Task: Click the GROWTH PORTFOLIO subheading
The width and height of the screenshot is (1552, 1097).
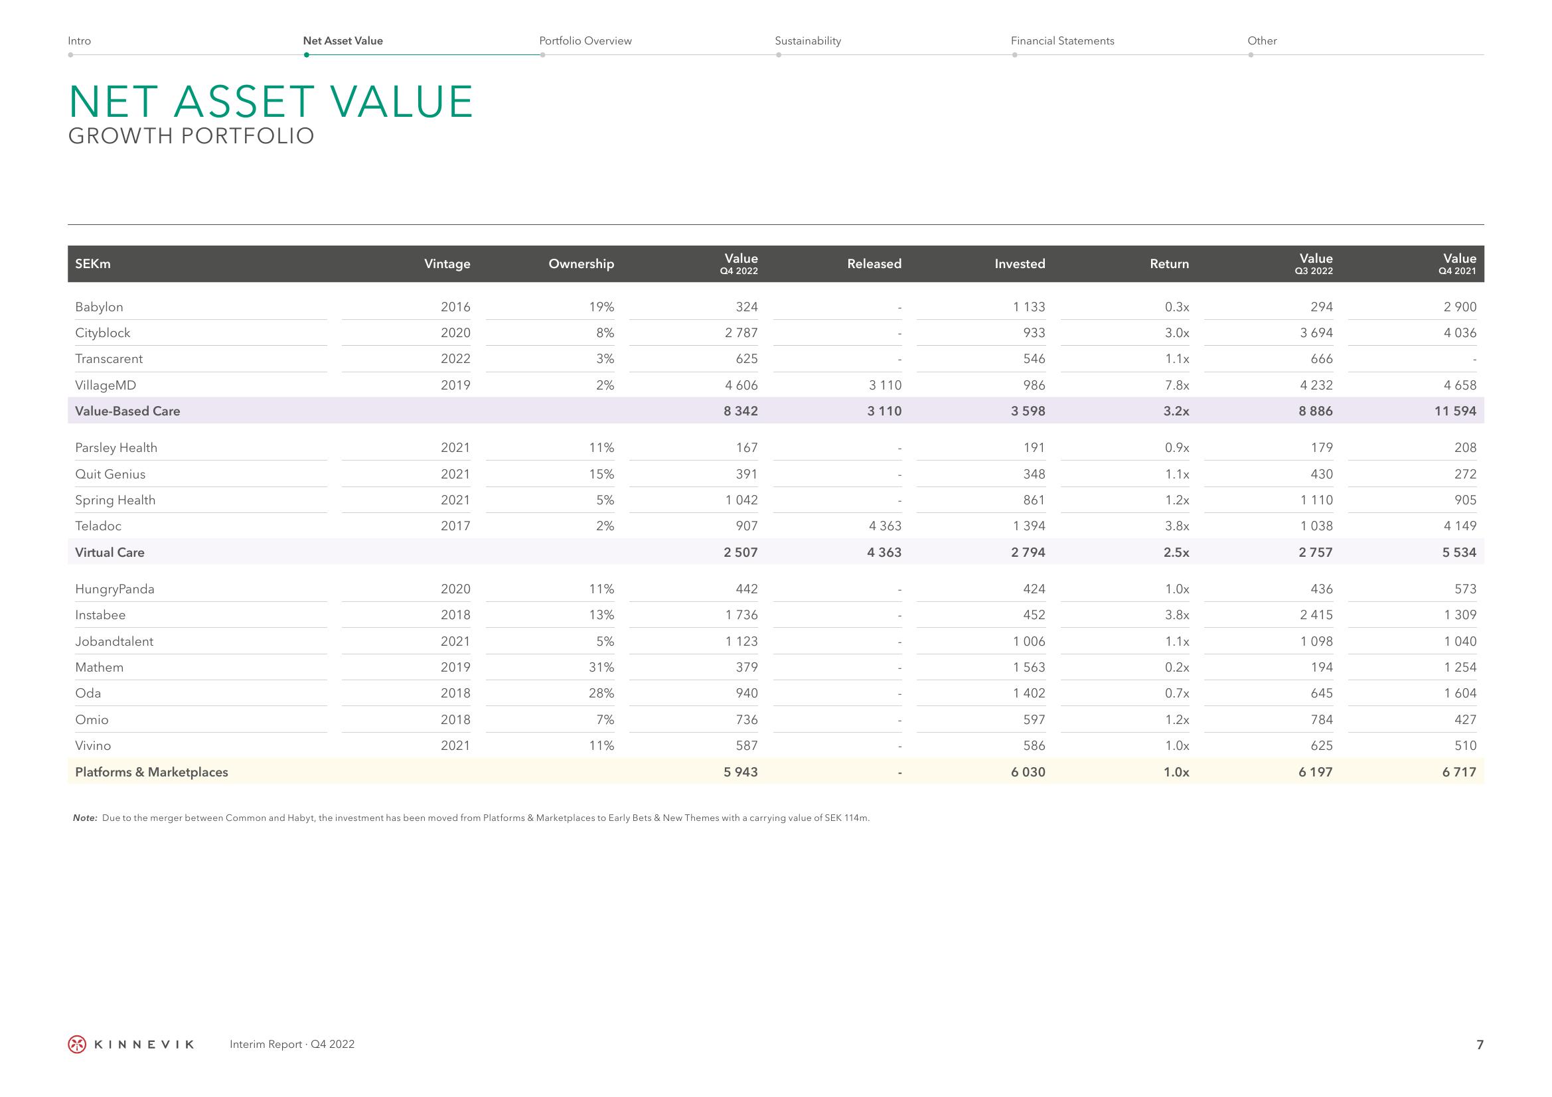Action: (x=191, y=136)
